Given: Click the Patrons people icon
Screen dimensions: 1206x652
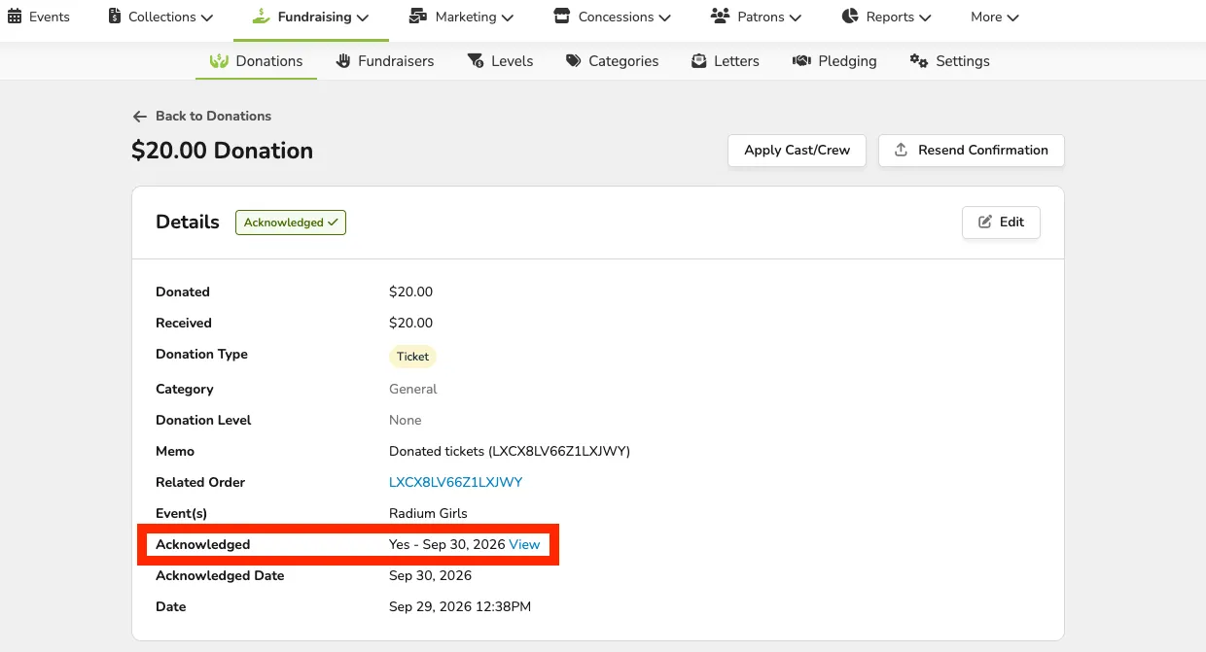Looking at the screenshot, I should click(x=720, y=17).
